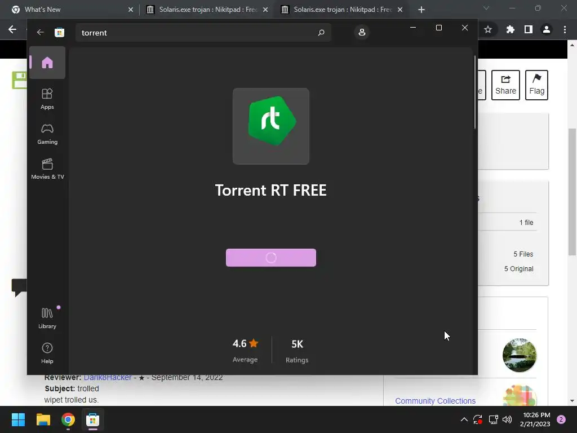
Task: Click the 5 Files entry
Action: coord(523,254)
